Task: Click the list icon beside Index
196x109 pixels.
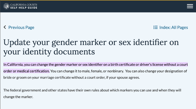Action: [x=155, y=27]
